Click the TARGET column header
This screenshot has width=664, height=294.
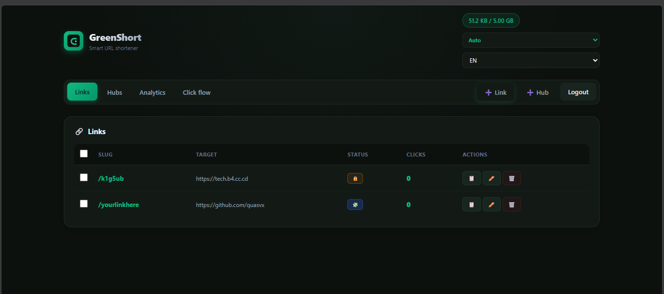click(207, 155)
